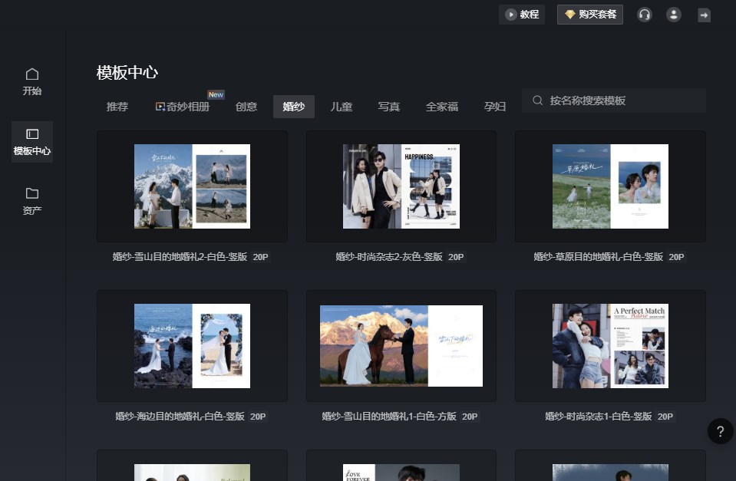Switch to the 创意 tab
The height and width of the screenshot is (481, 736).
coord(246,107)
